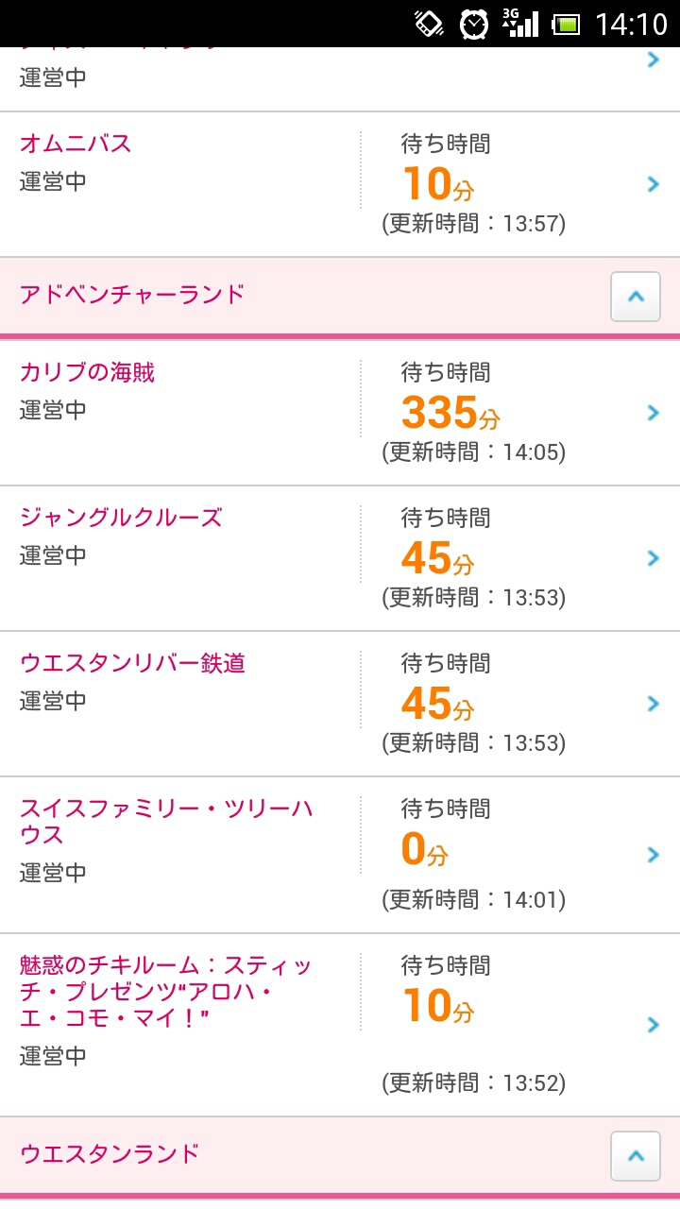Collapse the アドベンチャーランド section
This screenshot has height=1209, width=680.
coord(635,297)
